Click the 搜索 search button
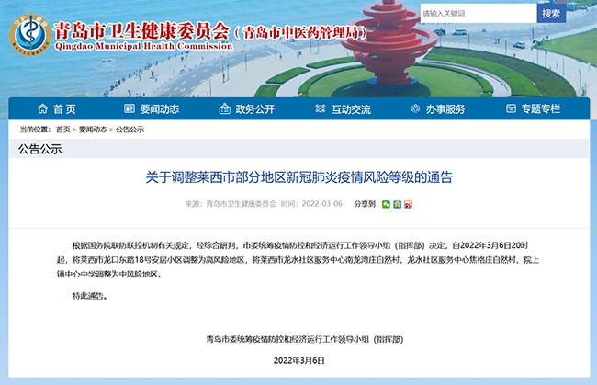This screenshot has height=385, width=597. (551, 14)
